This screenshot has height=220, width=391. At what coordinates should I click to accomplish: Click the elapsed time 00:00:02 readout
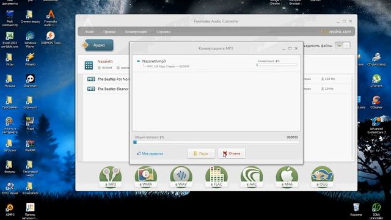292,137
